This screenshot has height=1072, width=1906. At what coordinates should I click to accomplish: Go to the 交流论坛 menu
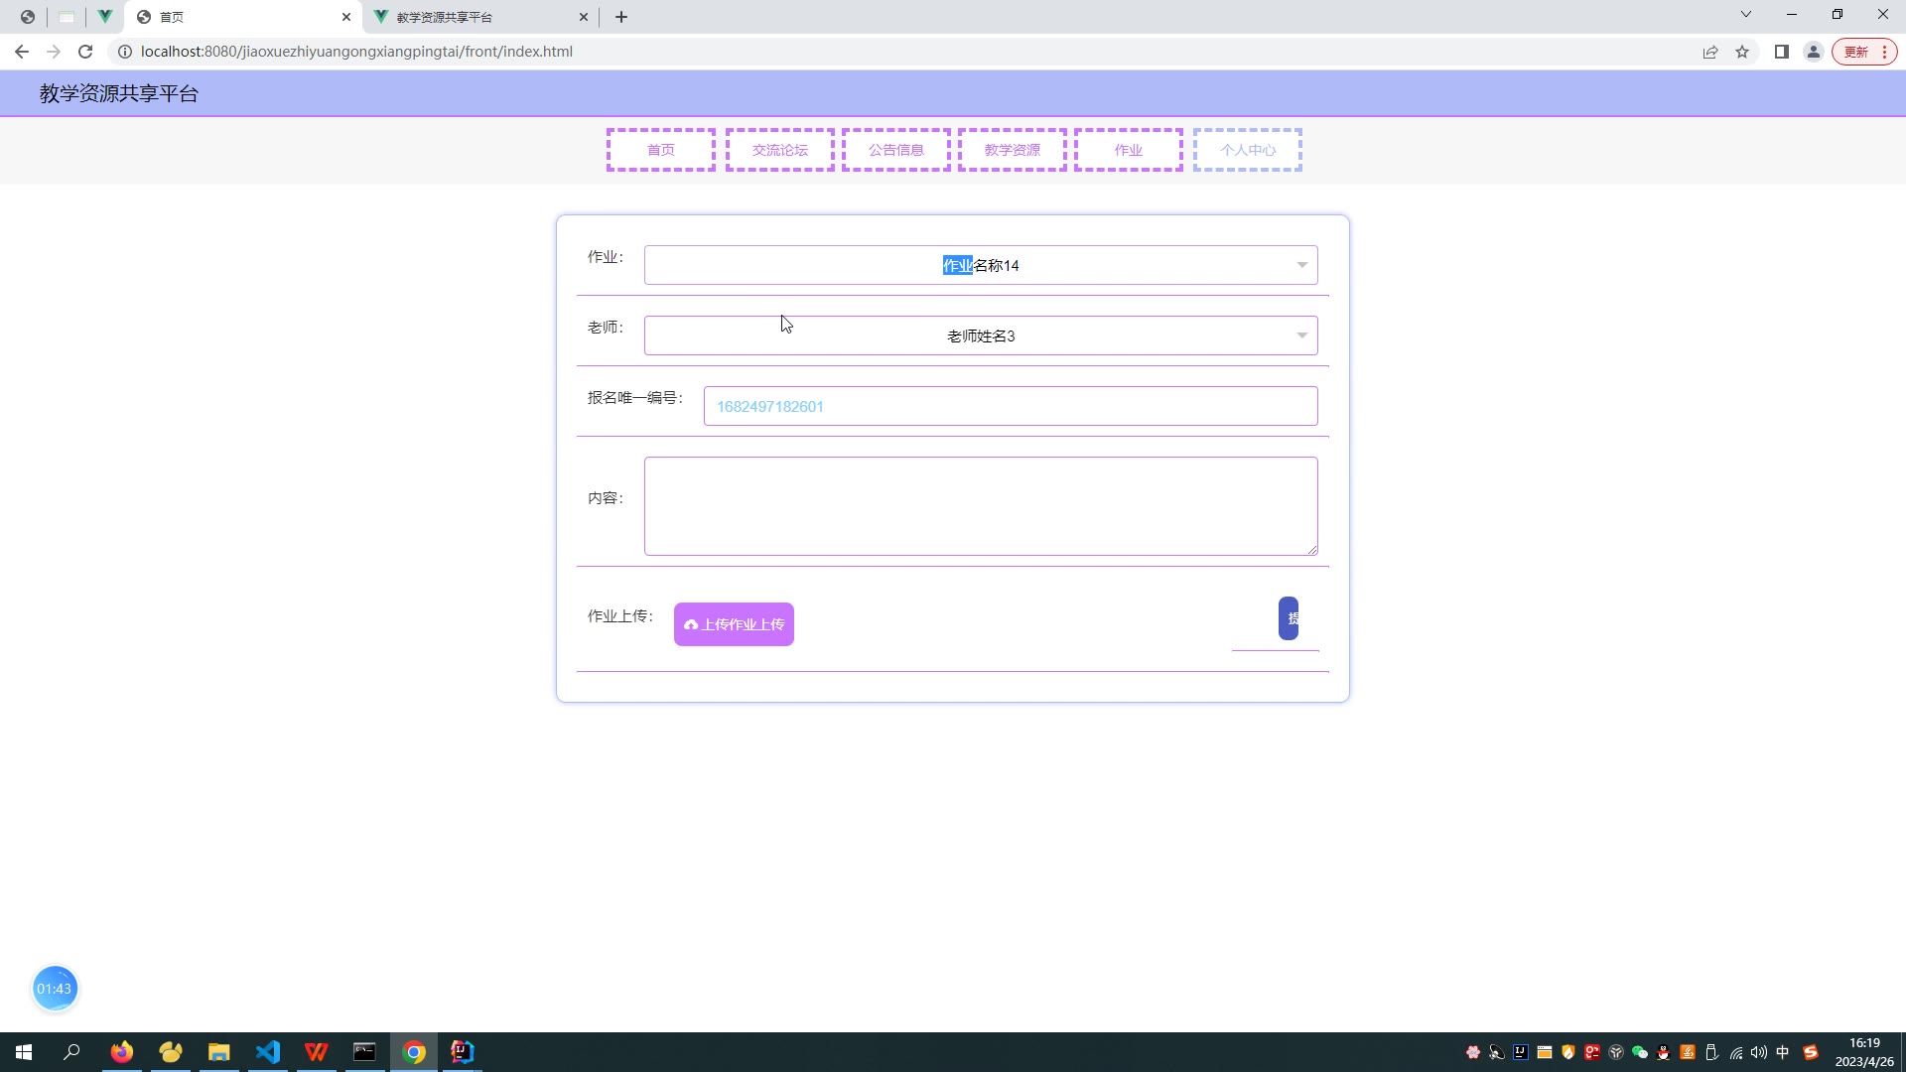coord(779,150)
